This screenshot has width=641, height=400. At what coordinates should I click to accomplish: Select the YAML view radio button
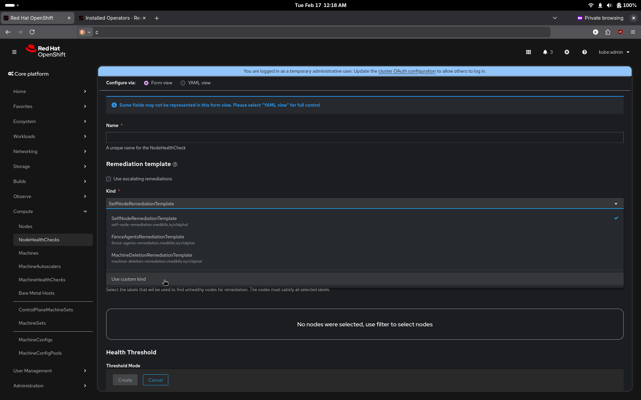click(x=183, y=83)
